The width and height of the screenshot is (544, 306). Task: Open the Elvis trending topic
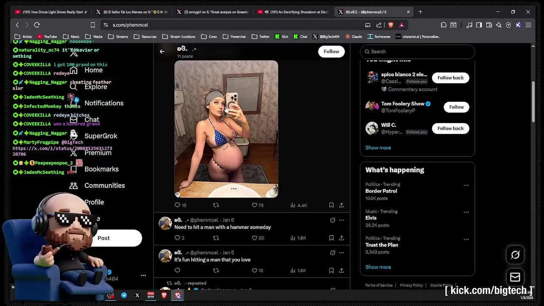click(x=371, y=218)
